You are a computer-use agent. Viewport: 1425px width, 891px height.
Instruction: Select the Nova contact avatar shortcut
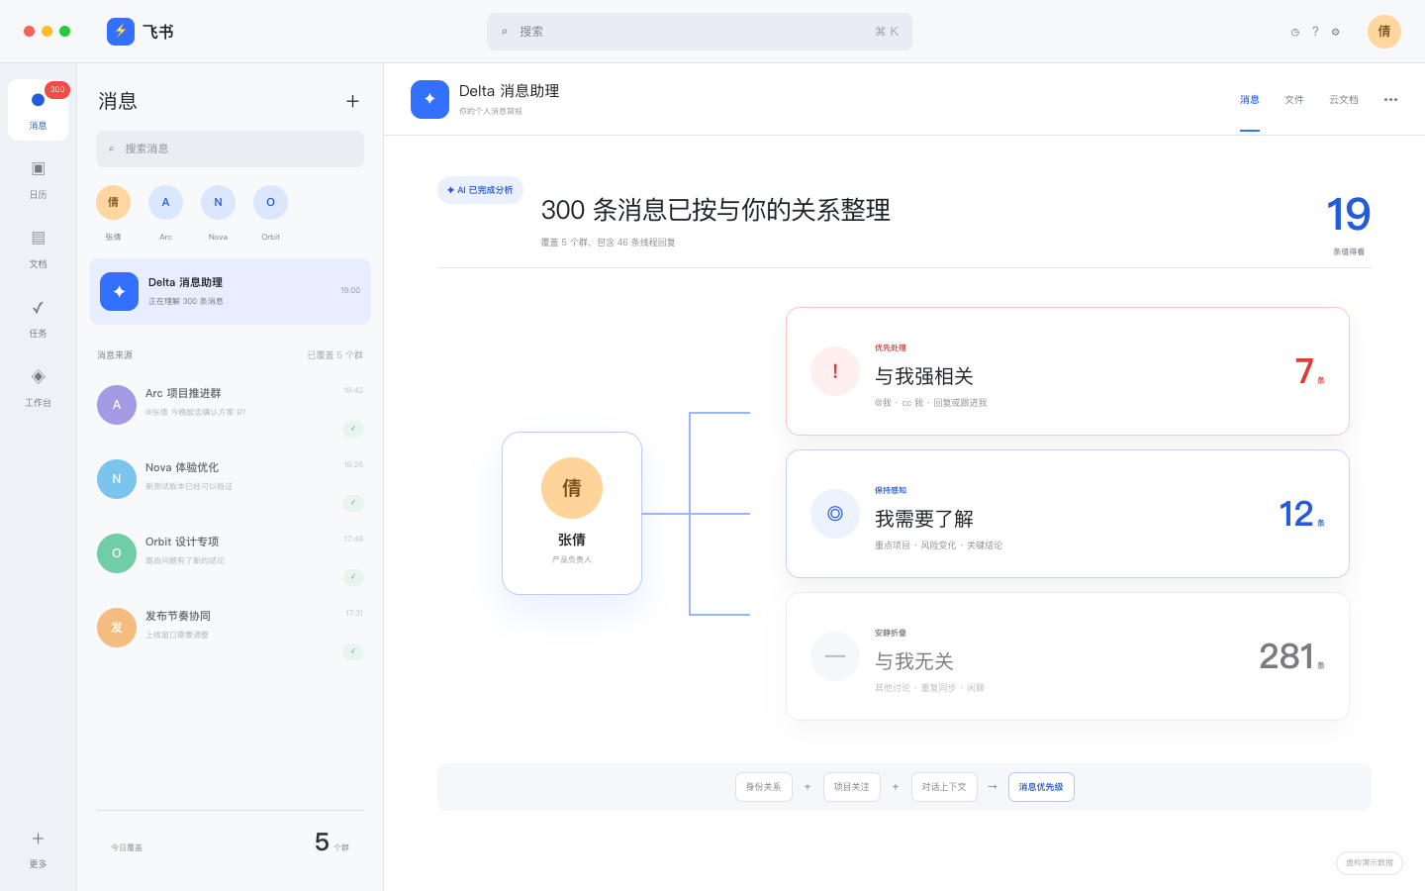[218, 202]
